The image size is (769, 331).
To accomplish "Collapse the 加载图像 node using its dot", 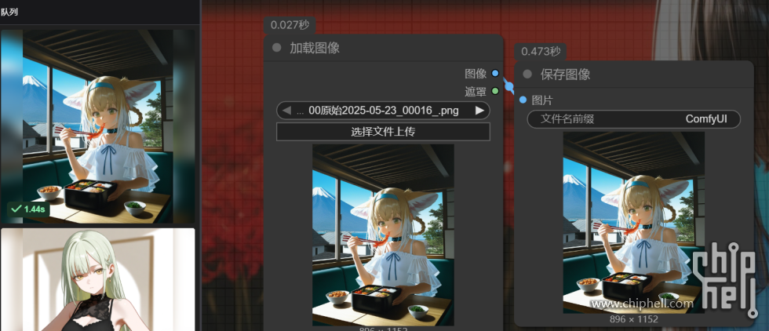I will click(x=276, y=48).
